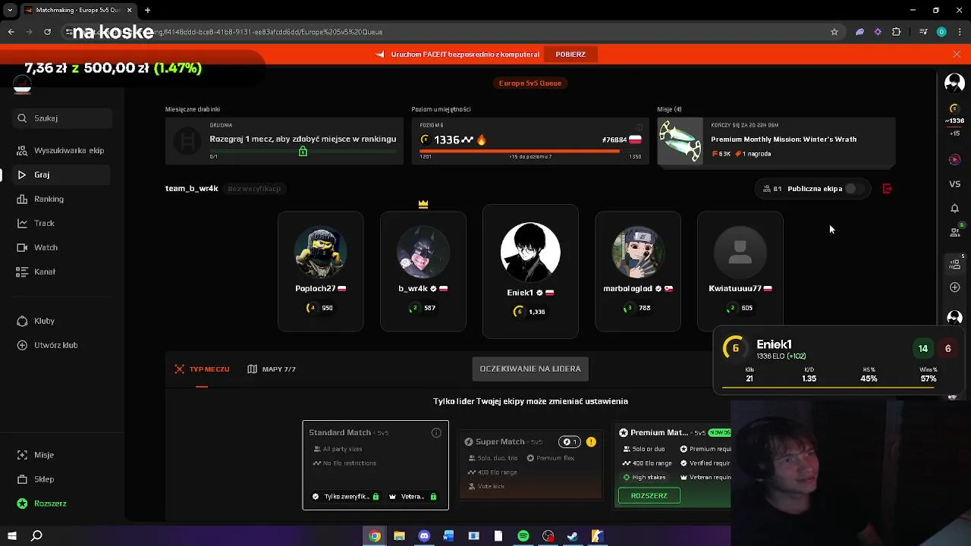The width and height of the screenshot is (971, 546).
Task: Click the 14 wins counter in Eniek1 overlay
Action: pyautogui.click(x=923, y=349)
